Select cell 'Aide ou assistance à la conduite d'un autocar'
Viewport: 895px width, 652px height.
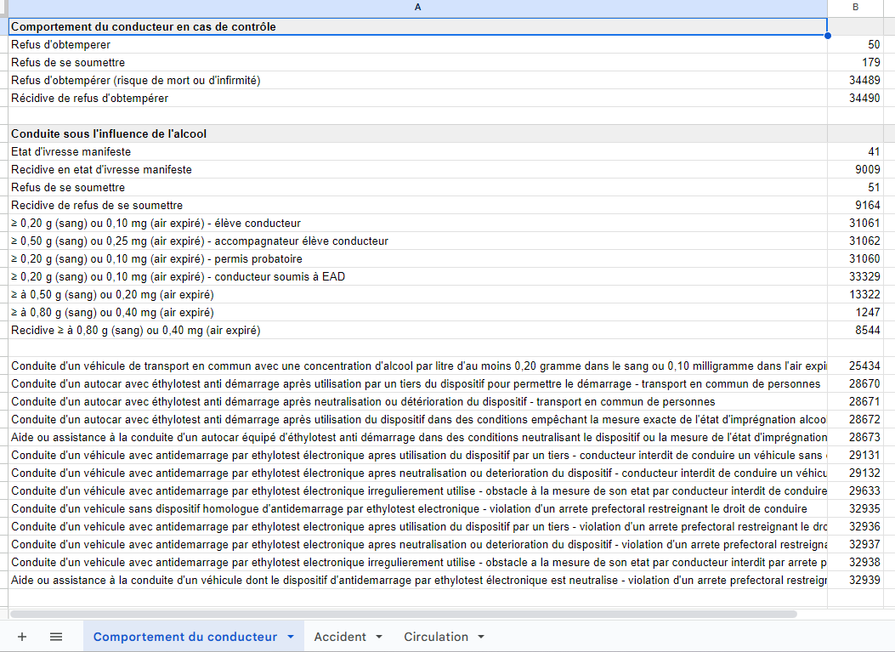[418, 437]
